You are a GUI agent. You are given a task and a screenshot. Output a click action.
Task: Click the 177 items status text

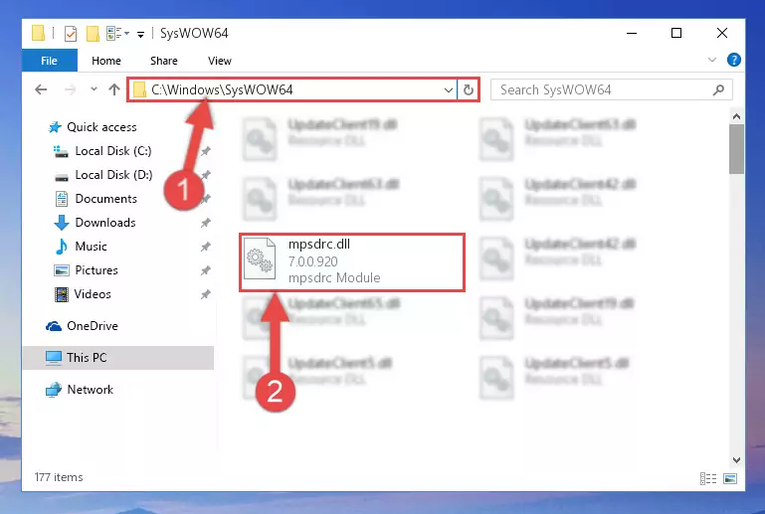pyautogui.click(x=59, y=477)
